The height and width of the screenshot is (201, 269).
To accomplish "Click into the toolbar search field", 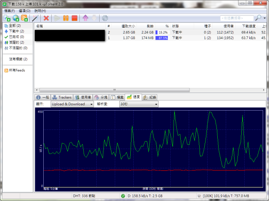I will tap(237, 18).
